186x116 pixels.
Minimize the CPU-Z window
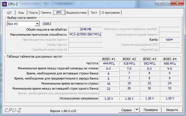click(159, 3)
